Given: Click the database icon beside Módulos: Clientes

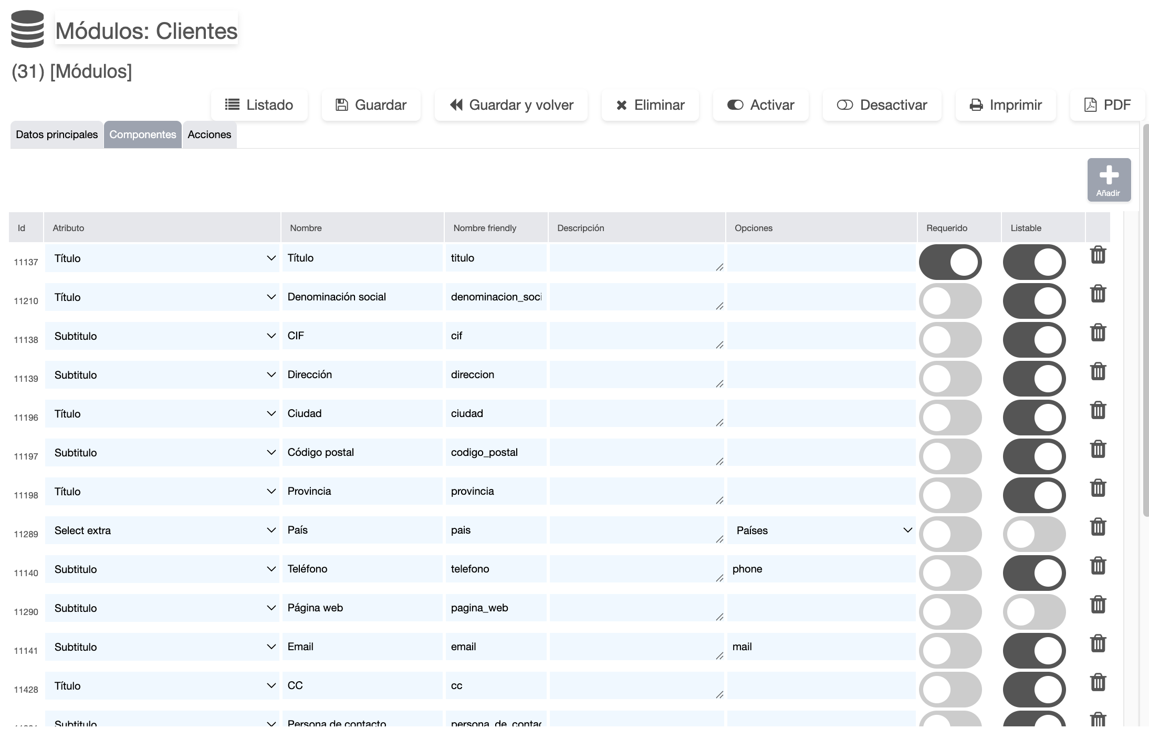Looking at the screenshot, I should 27,29.
